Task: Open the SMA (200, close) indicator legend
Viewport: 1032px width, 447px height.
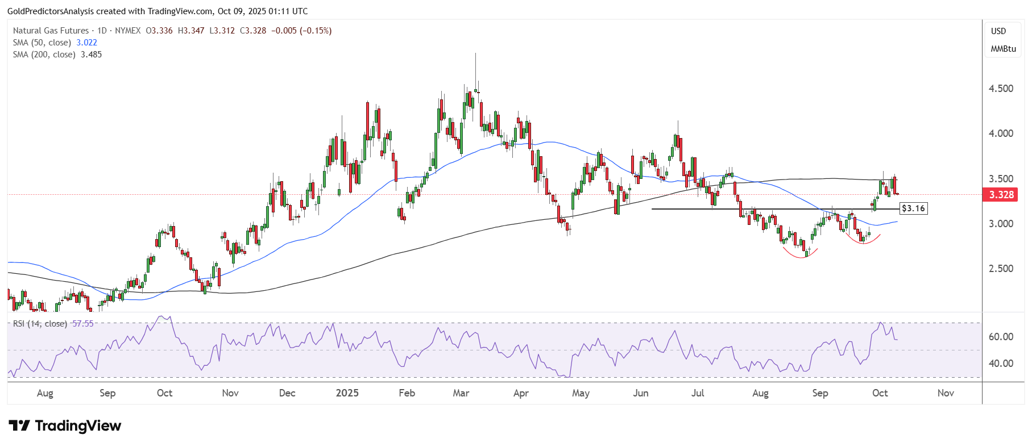Action: pyautogui.click(x=44, y=55)
